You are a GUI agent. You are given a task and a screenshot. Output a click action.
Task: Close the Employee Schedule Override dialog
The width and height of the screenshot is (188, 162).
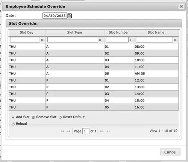(181, 6)
